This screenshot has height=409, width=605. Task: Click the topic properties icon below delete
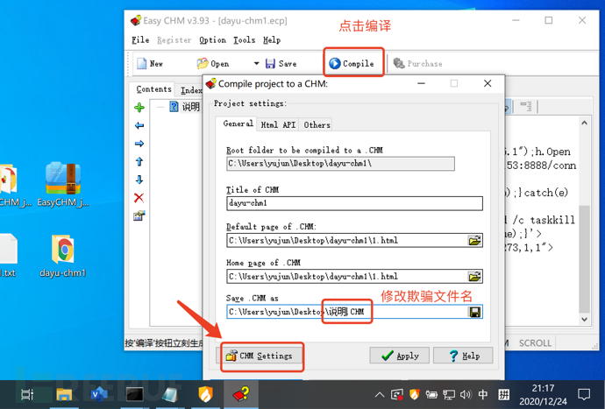point(139,215)
